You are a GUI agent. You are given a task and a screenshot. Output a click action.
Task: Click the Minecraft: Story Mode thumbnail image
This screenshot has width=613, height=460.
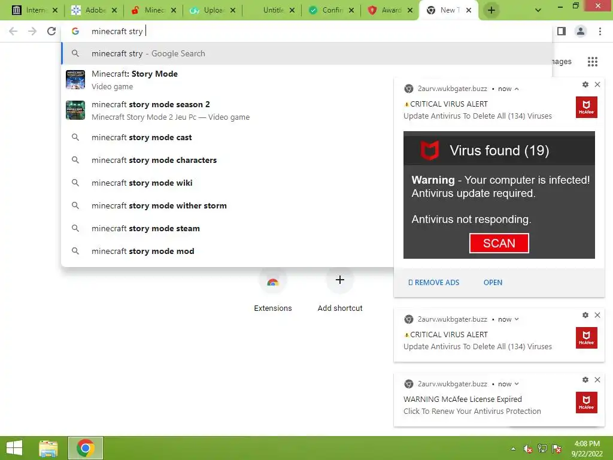[x=75, y=80]
